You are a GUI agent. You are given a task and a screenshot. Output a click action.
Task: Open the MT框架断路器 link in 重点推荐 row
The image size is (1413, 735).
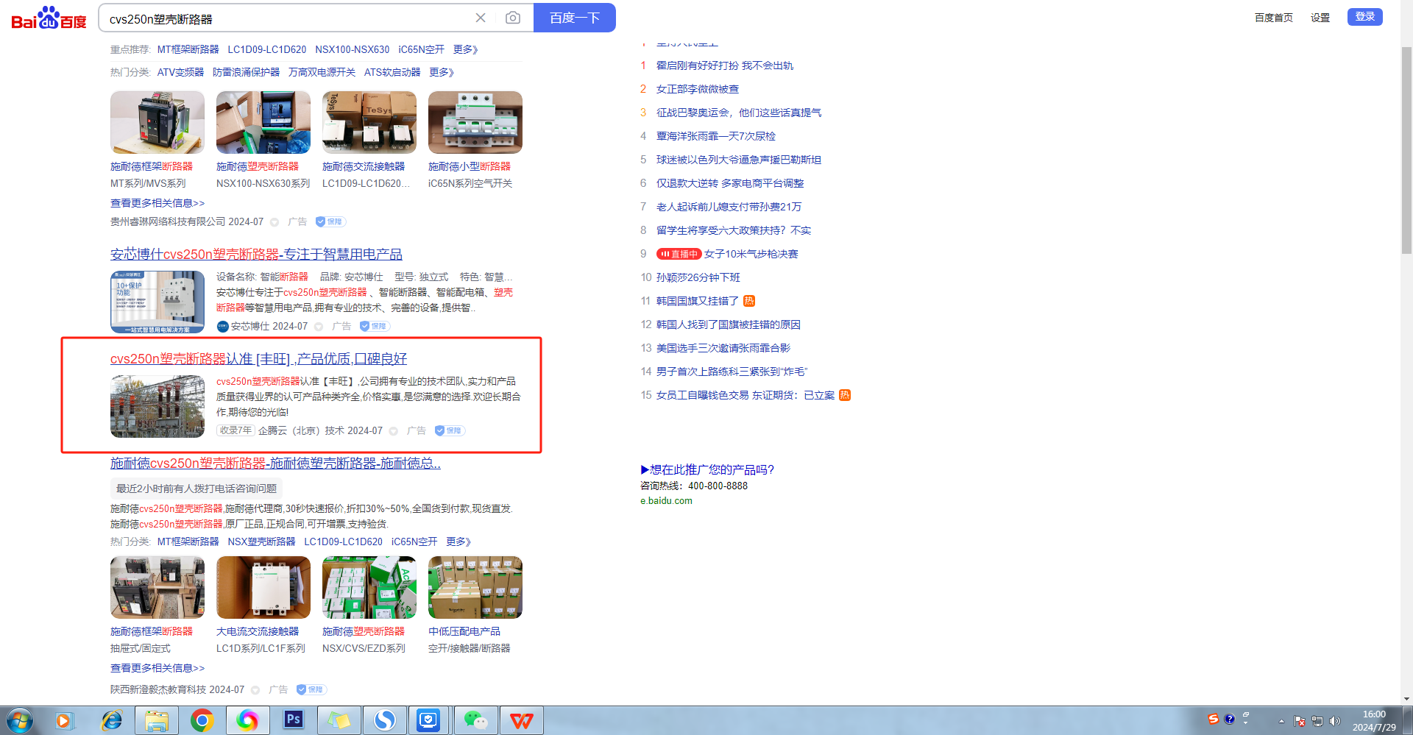[188, 49]
